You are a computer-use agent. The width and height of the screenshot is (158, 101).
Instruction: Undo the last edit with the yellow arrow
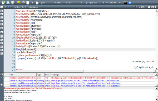coord(19,3)
